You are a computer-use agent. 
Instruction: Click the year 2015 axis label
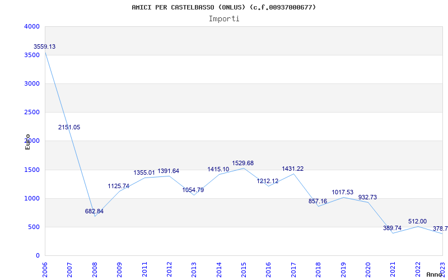(244, 269)
